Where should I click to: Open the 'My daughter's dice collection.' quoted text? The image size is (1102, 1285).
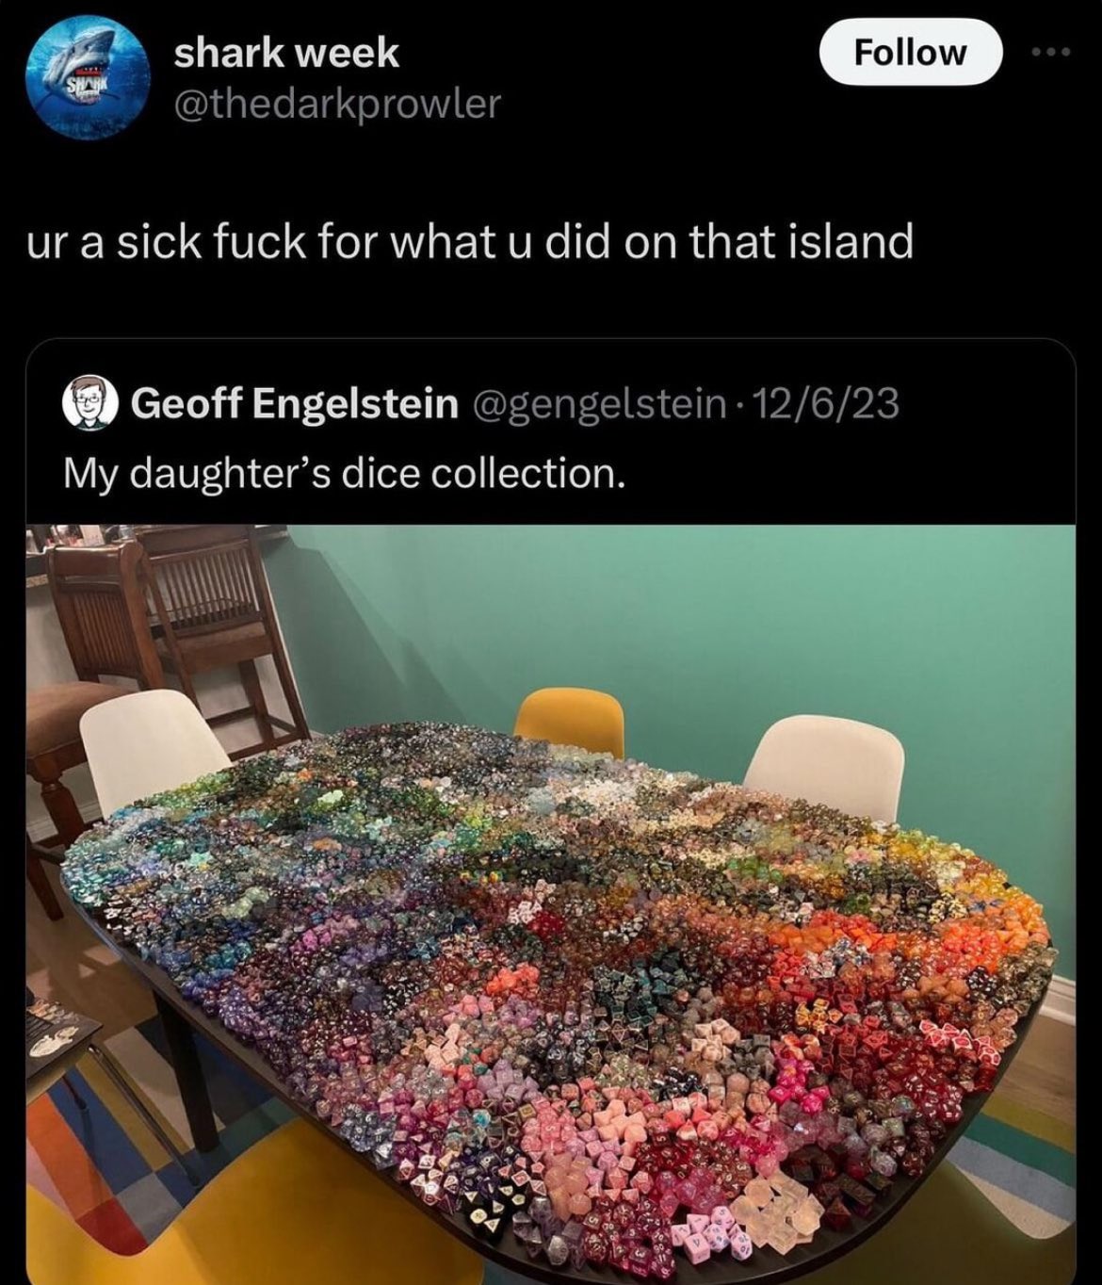click(344, 472)
